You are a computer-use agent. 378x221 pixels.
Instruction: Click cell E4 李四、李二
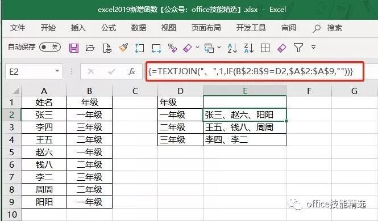tap(244, 140)
